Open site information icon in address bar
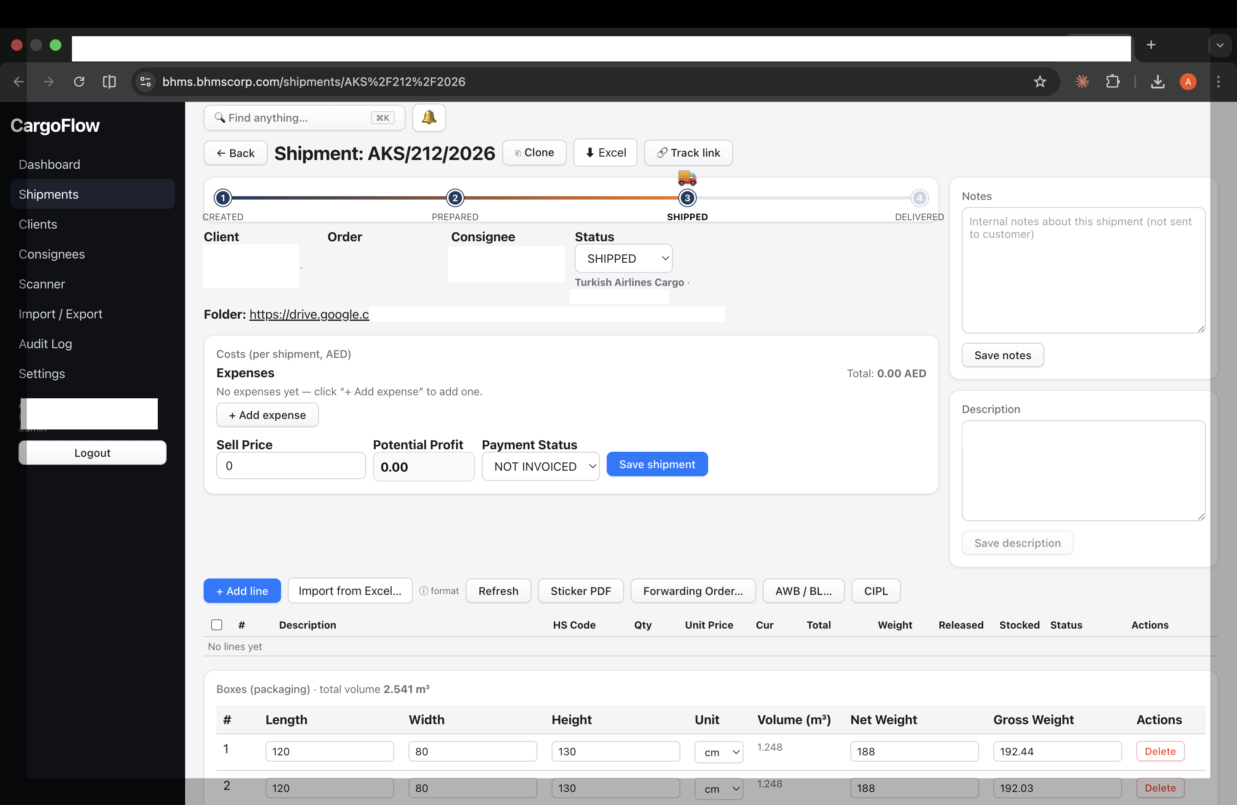This screenshot has height=805, width=1237. pos(146,82)
